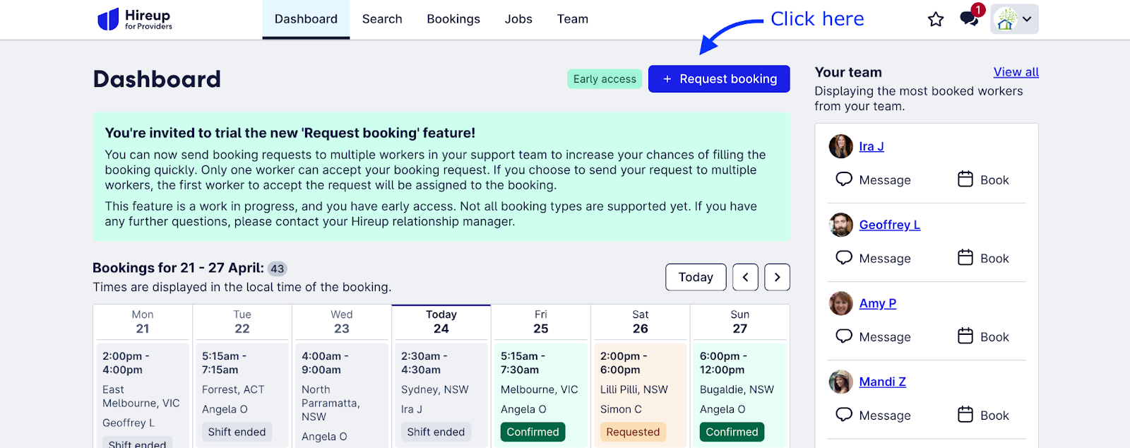1130x448 pixels.
Task: Click the star favorites icon
Action: pos(936,20)
